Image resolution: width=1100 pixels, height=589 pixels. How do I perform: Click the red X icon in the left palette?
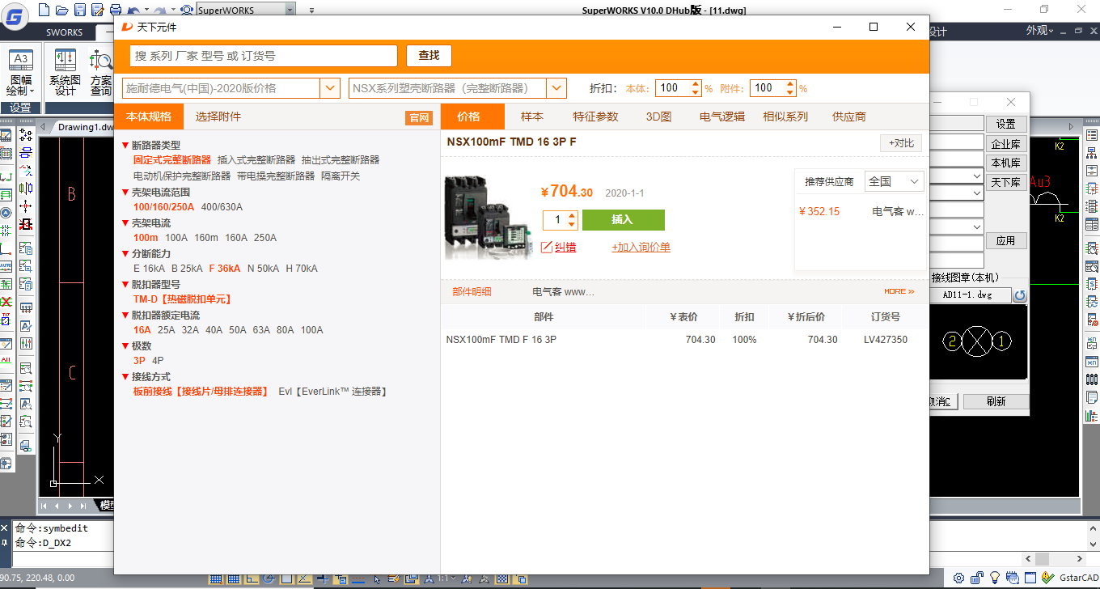[x=6, y=302]
